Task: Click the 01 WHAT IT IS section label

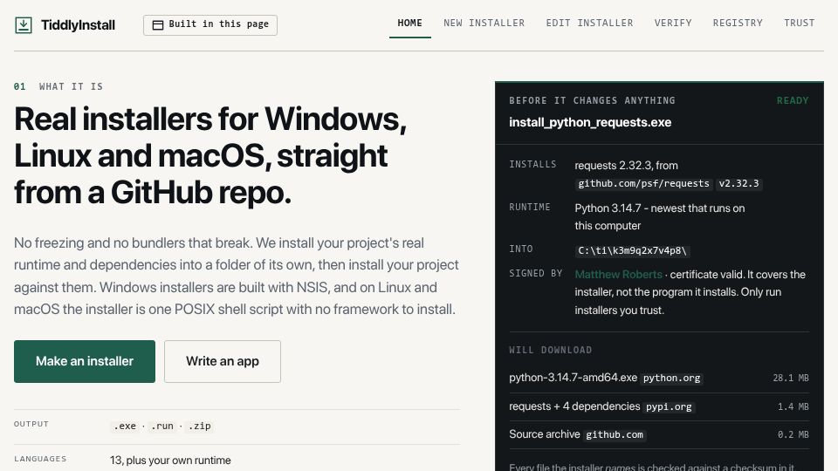Action: tap(58, 86)
